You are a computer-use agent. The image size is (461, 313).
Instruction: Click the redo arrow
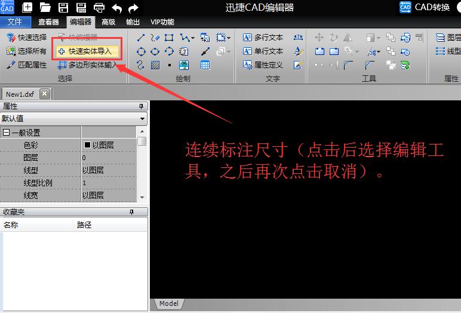(x=133, y=8)
